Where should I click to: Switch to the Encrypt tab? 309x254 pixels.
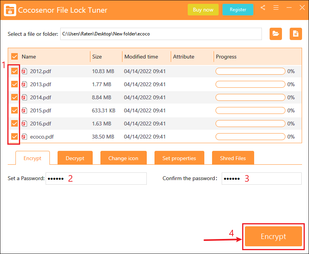[32, 158]
